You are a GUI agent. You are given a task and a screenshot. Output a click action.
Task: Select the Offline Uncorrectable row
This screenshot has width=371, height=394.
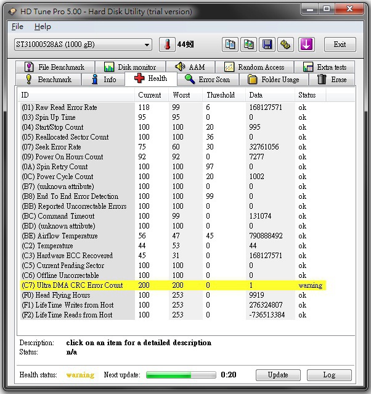point(173,275)
